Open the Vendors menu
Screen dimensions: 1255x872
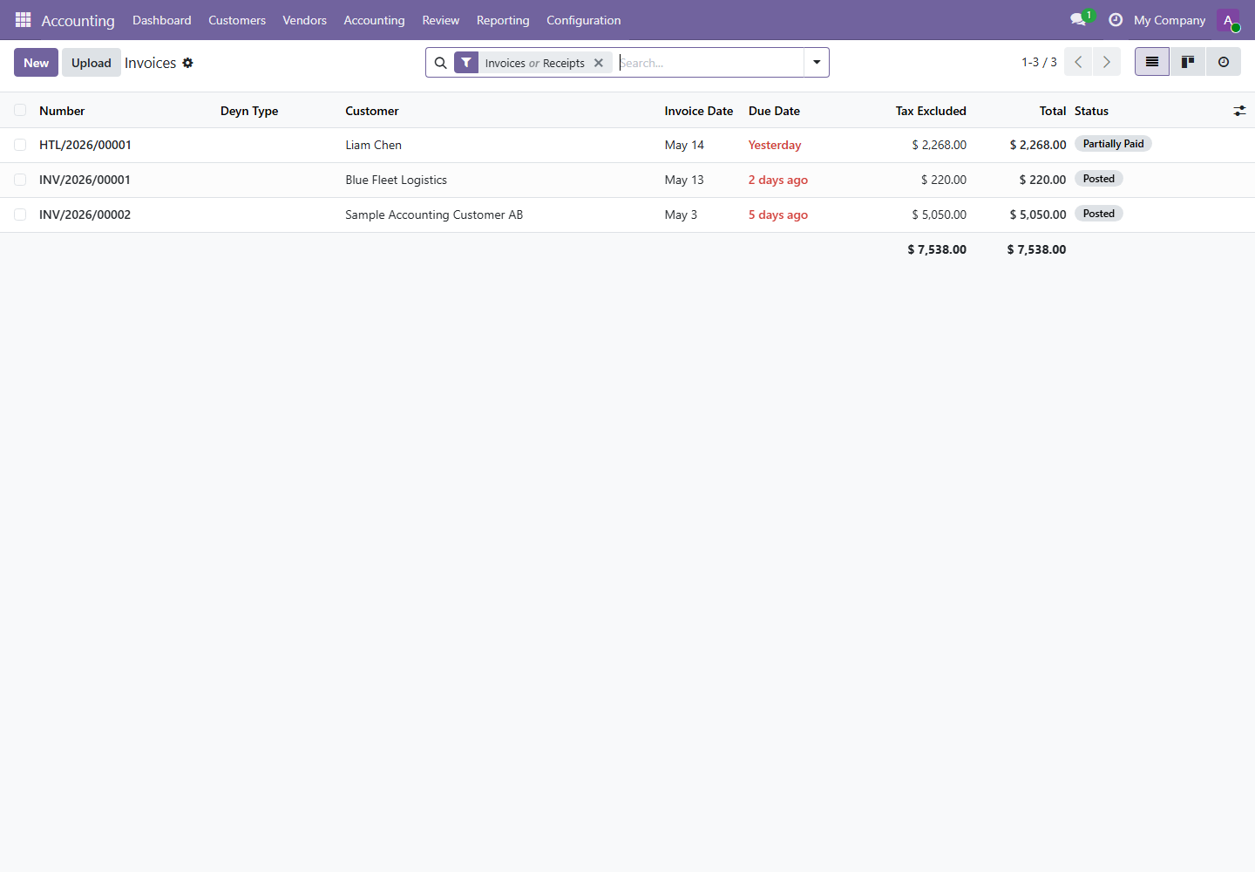(305, 20)
